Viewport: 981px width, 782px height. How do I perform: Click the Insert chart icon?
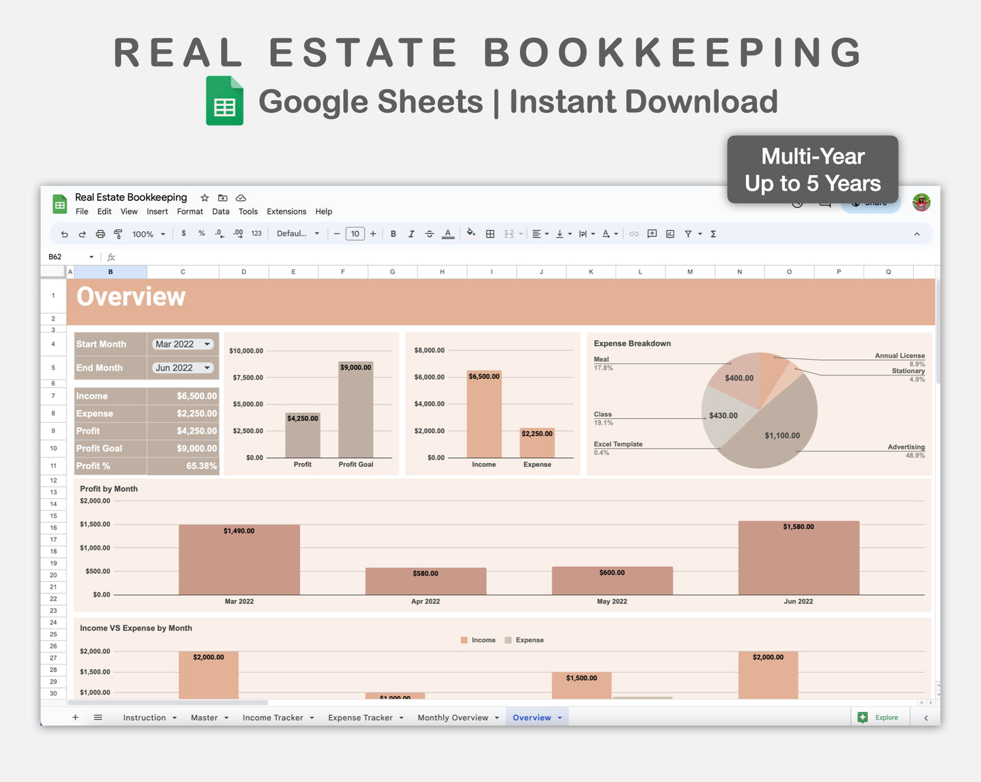670,234
